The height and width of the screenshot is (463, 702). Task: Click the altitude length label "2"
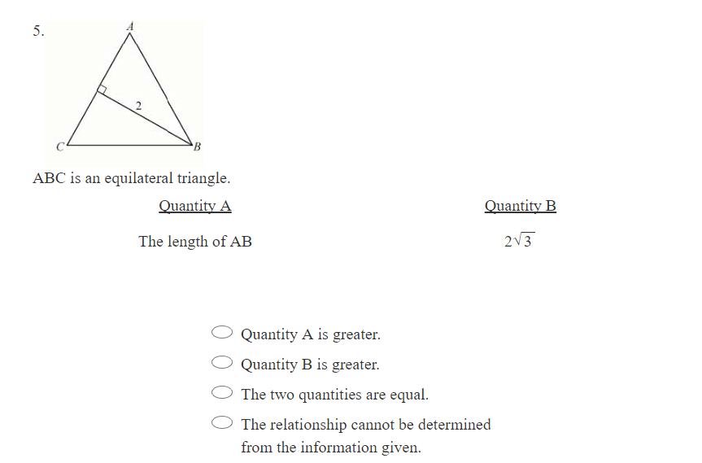pos(138,106)
